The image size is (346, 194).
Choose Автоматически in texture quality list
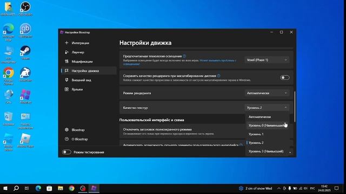click(x=267, y=117)
